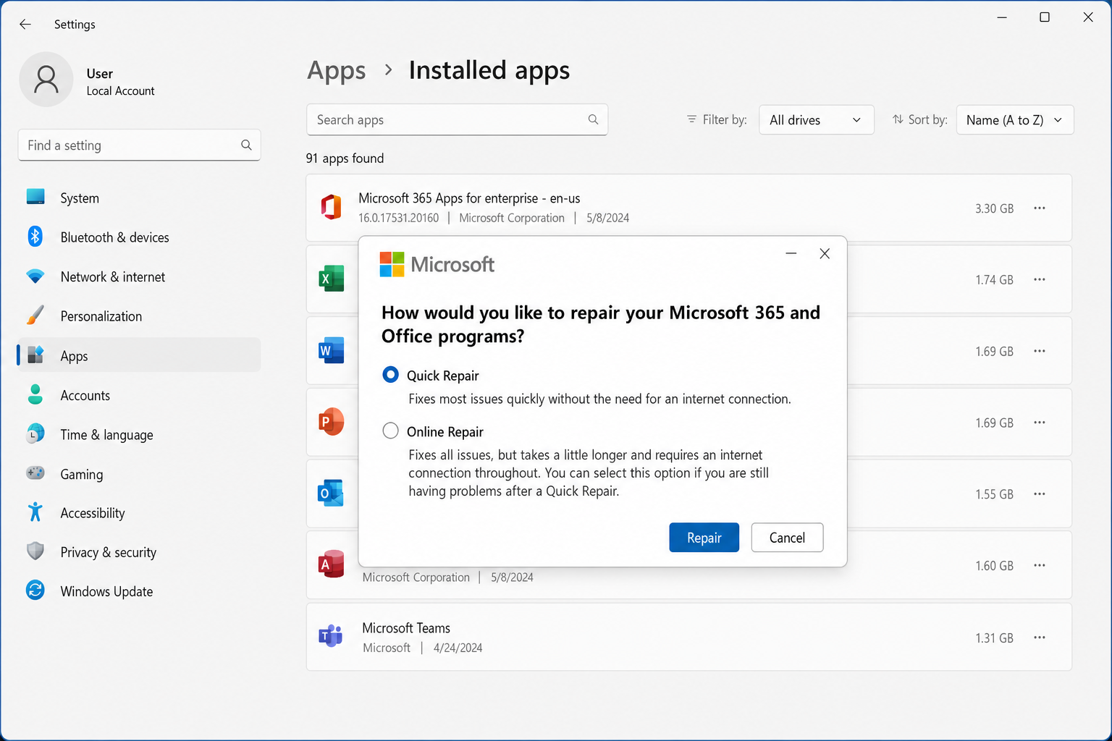Click the Apps breadcrumb link
The width and height of the screenshot is (1112, 741).
[x=337, y=71]
